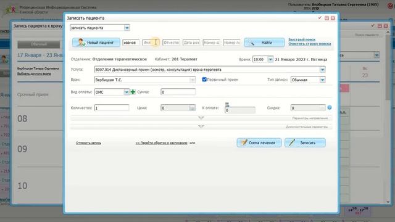Click the red checkmark icon in dialog title
The image size is (395, 222).
320,18
